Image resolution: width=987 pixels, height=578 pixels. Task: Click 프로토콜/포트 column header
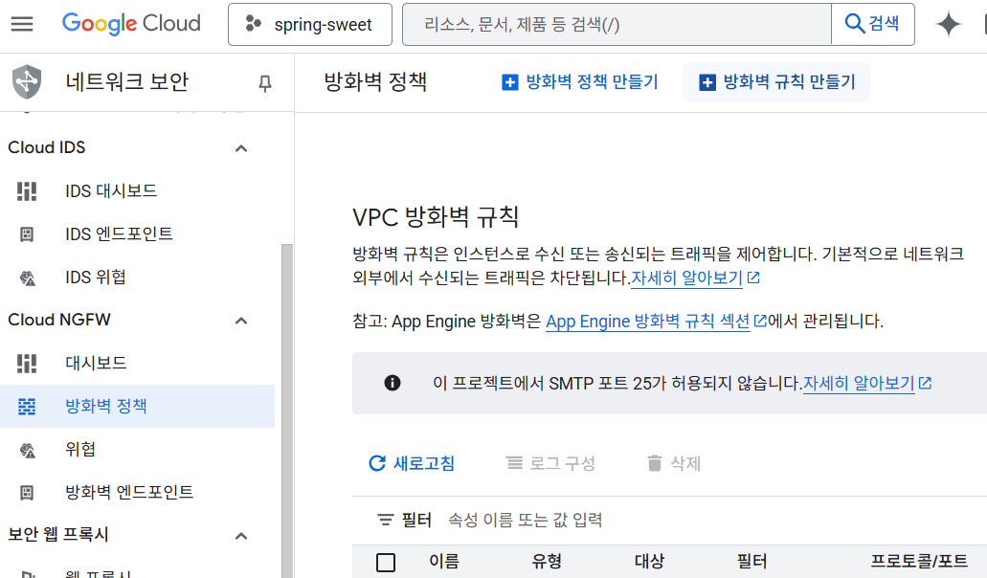pos(919,561)
